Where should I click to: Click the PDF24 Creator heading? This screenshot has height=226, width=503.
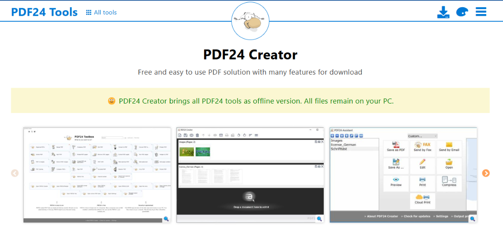click(250, 55)
